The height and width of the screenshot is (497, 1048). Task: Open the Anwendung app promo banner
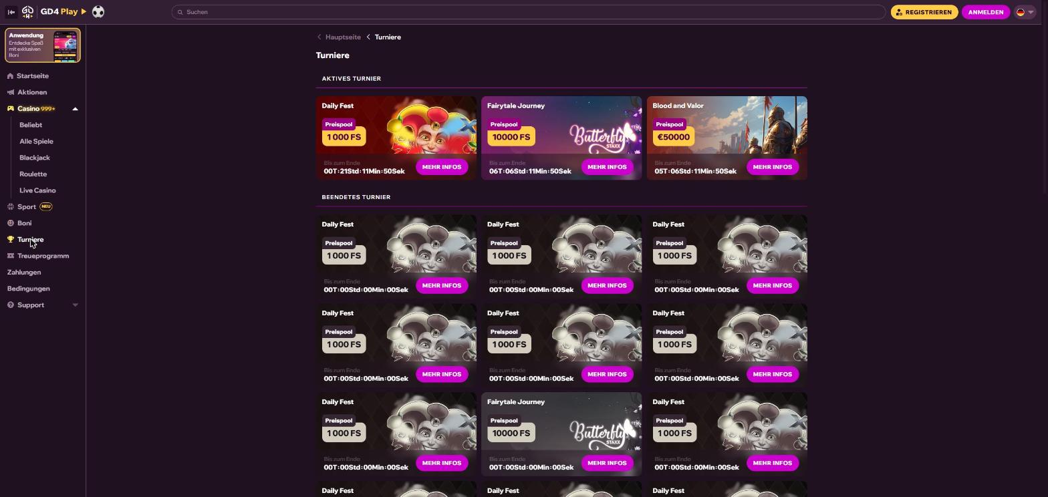click(43, 45)
